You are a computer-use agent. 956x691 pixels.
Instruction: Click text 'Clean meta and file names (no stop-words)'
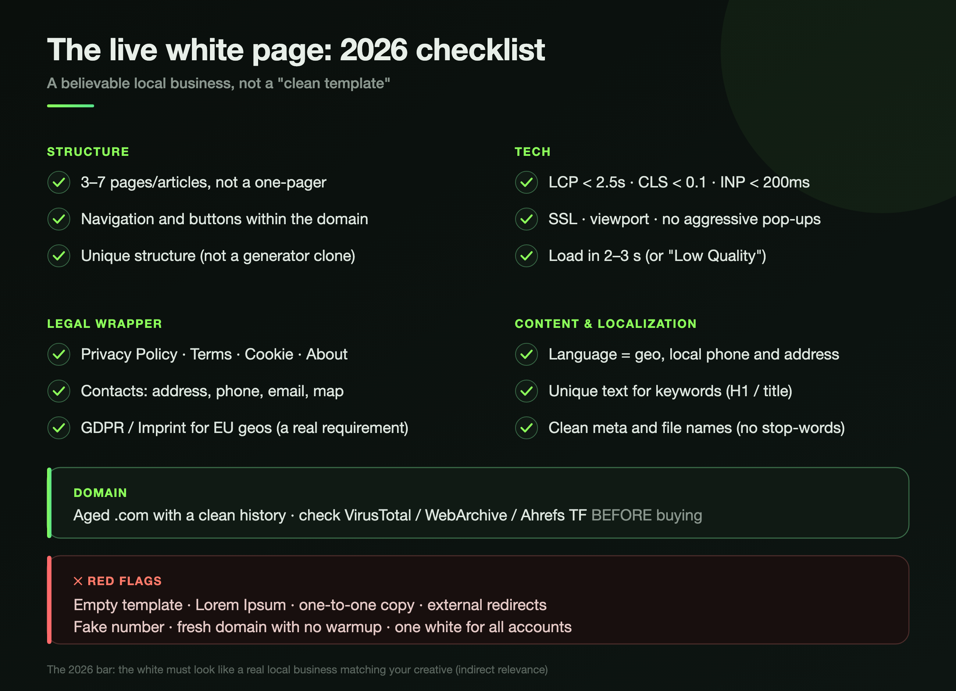point(697,428)
